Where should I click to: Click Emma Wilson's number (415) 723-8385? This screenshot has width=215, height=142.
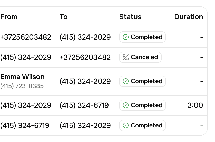[22, 86]
